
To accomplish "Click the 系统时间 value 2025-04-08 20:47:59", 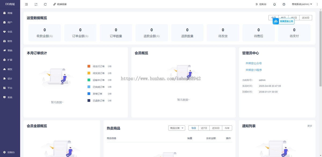I will point(270,86).
